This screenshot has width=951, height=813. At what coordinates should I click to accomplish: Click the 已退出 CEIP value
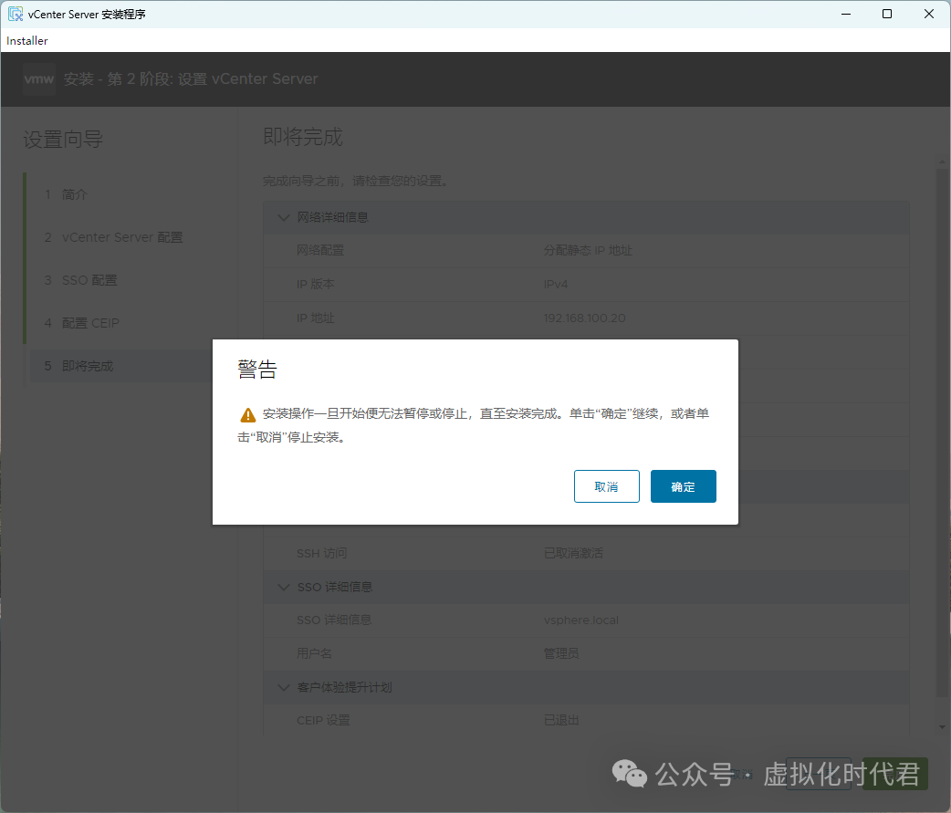pyautogui.click(x=561, y=720)
